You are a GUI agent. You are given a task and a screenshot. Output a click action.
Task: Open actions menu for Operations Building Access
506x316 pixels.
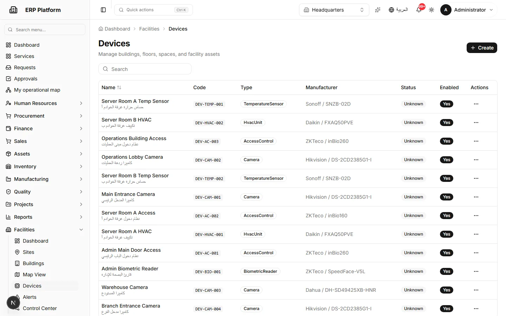coord(476,141)
